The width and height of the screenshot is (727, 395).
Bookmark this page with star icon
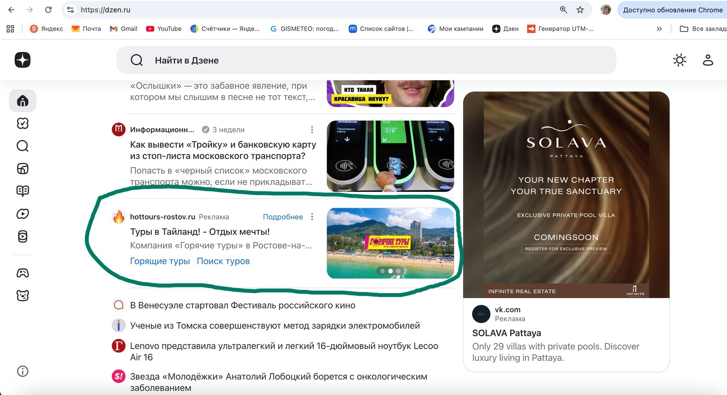pyautogui.click(x=580, y=10)
